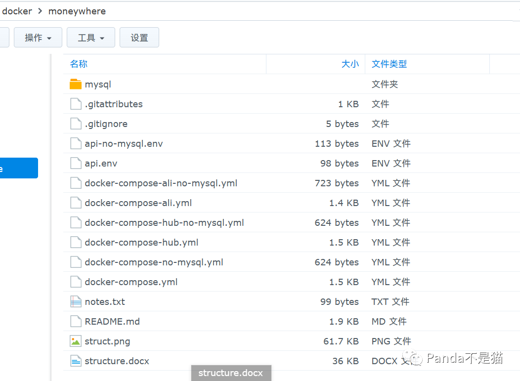Select the notes.txt file name

105,302
